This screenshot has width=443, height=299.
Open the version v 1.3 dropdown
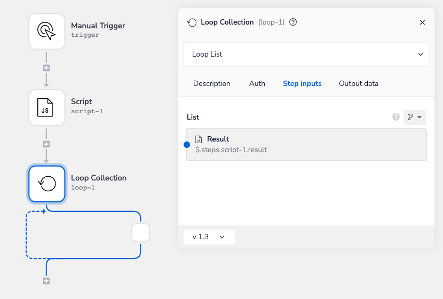tap(209, 237)
